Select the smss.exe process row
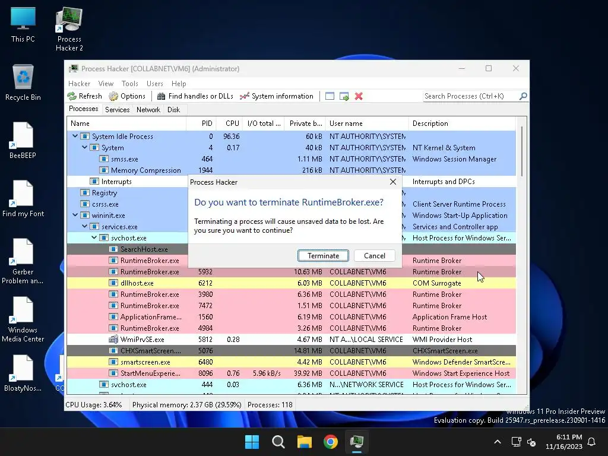Viewport: 608px width, 456px height. (x=291, y=159)
